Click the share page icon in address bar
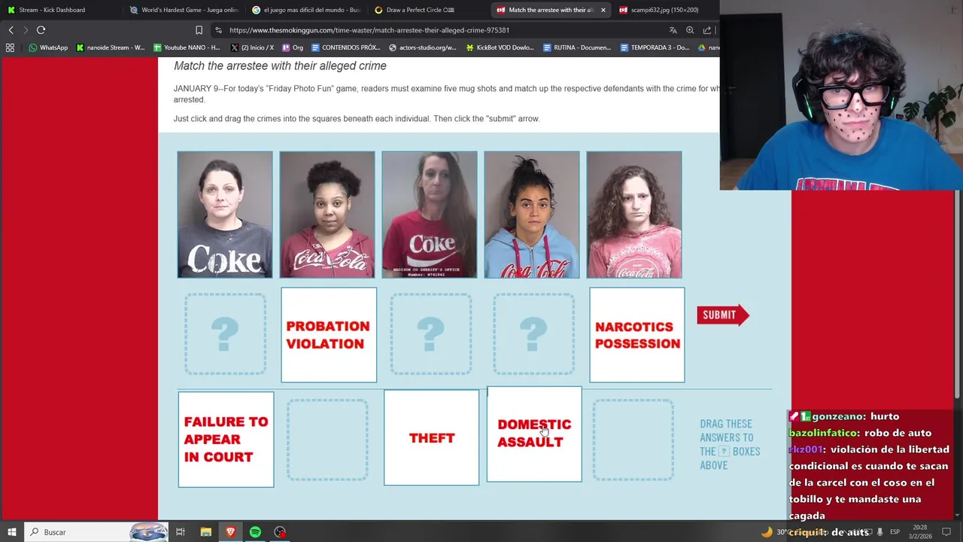The height and width of the screenshot is (542, 963). point(707,30)
